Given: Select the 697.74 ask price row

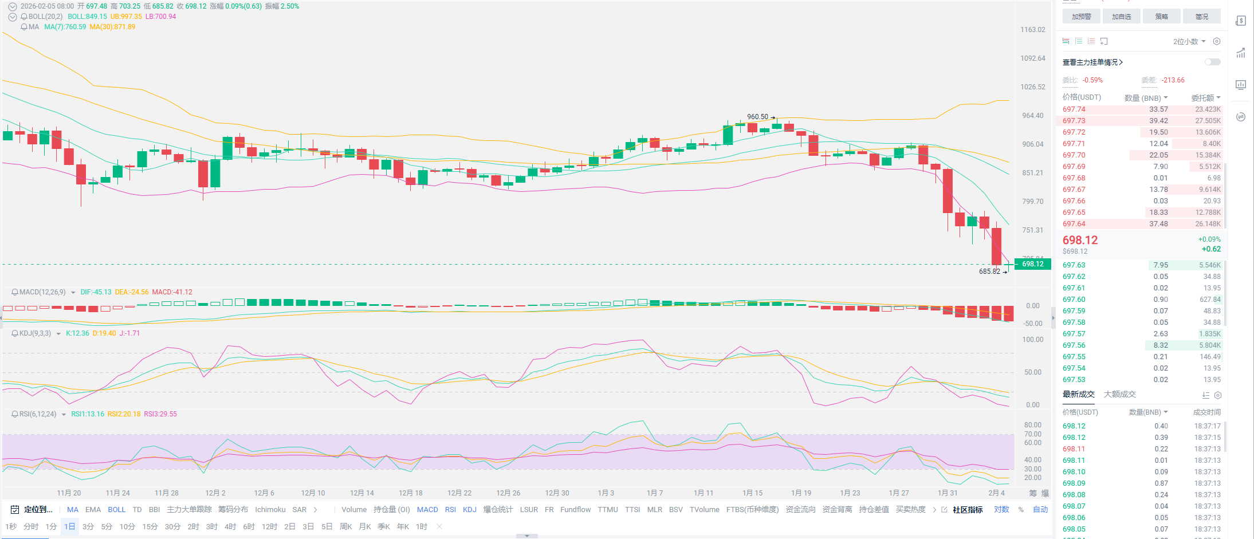Looking at the screenshot, I should coord(1141,109).
